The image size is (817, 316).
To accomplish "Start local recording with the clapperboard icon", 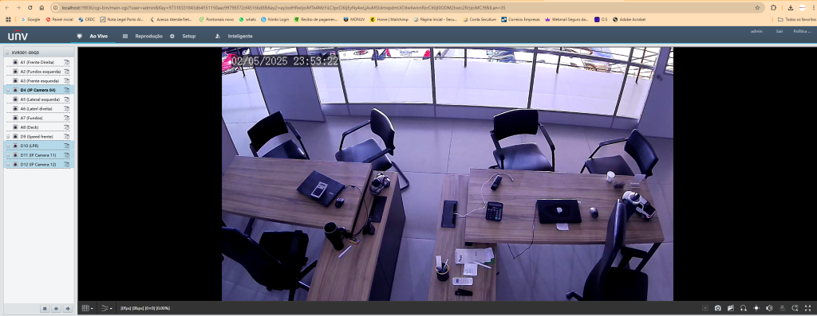I will 731,308.
